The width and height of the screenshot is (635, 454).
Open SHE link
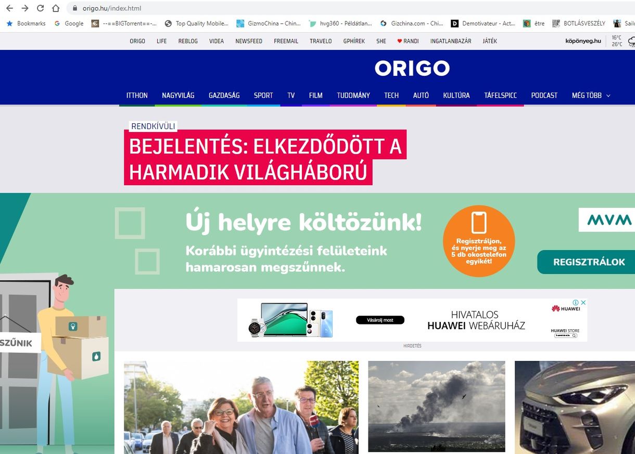(381, 41)
